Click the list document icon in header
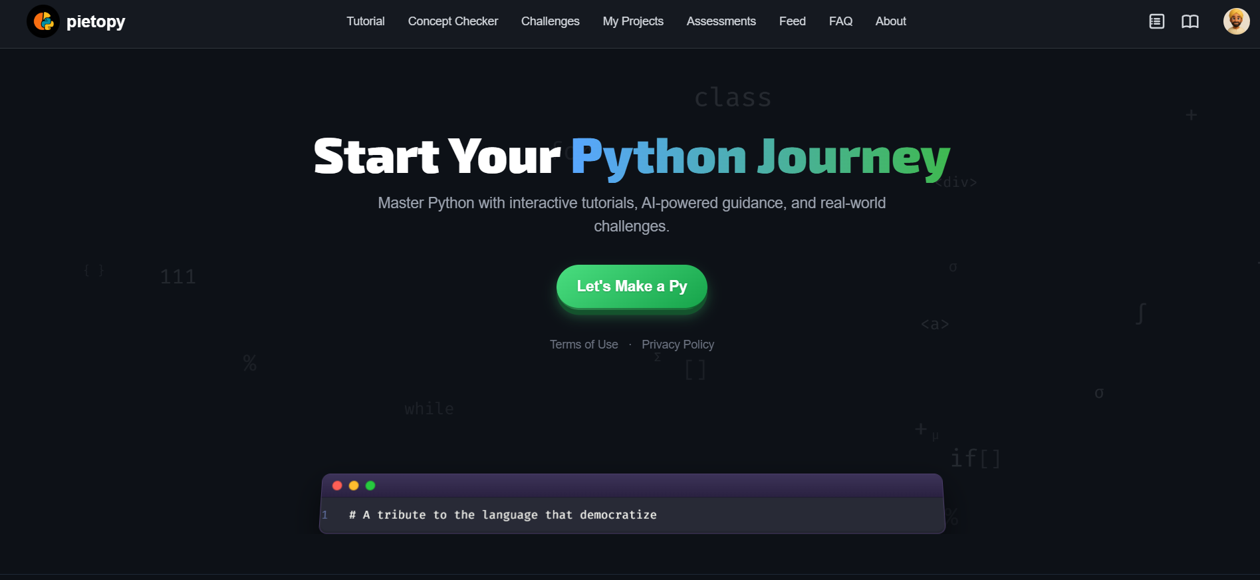The width and height of the screenshot is (1260, 580). 1156,21
